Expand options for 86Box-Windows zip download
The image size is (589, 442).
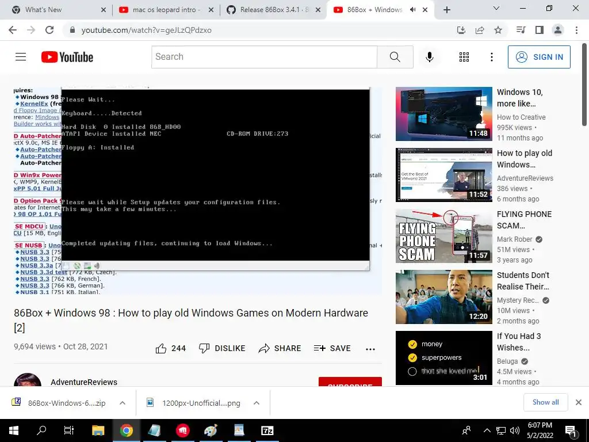pos(123,403)
